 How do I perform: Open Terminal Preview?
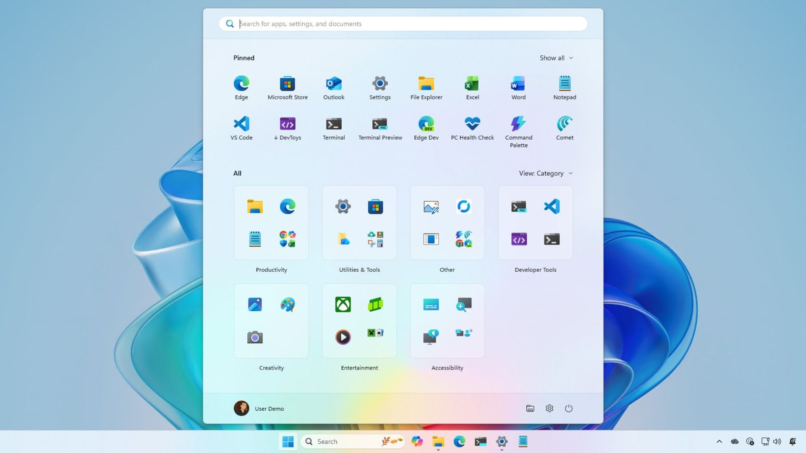click(380, 125)
